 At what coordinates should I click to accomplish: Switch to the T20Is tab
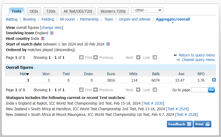[51, 11]
